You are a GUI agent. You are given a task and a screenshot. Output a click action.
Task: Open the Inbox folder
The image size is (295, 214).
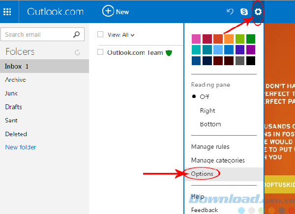point(44,66)
